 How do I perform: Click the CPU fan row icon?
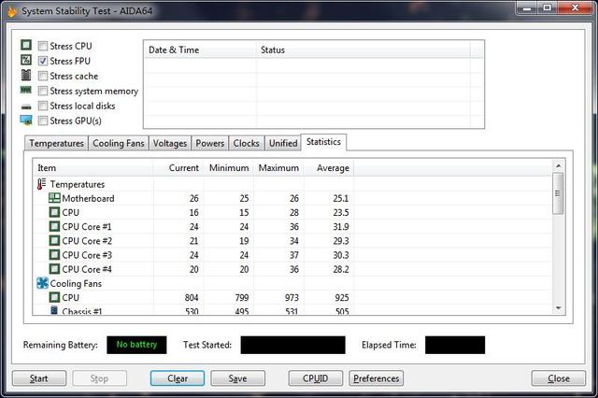pyautogui.click(x=54, y=297)
